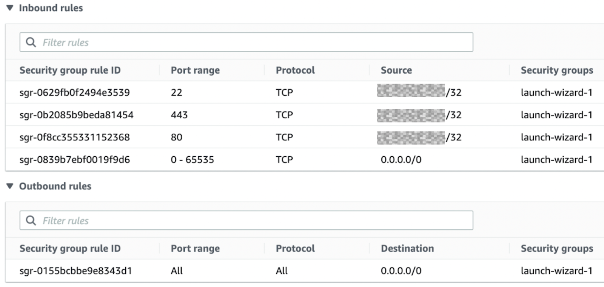The height and width of the screenshot is (287, 604).
Task: Collapse the Inbound rules section
Action: click(x=10, y=8)
